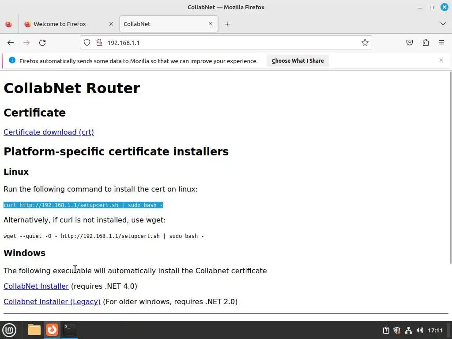Open the CollabNet Installer link

click(36, 286)
